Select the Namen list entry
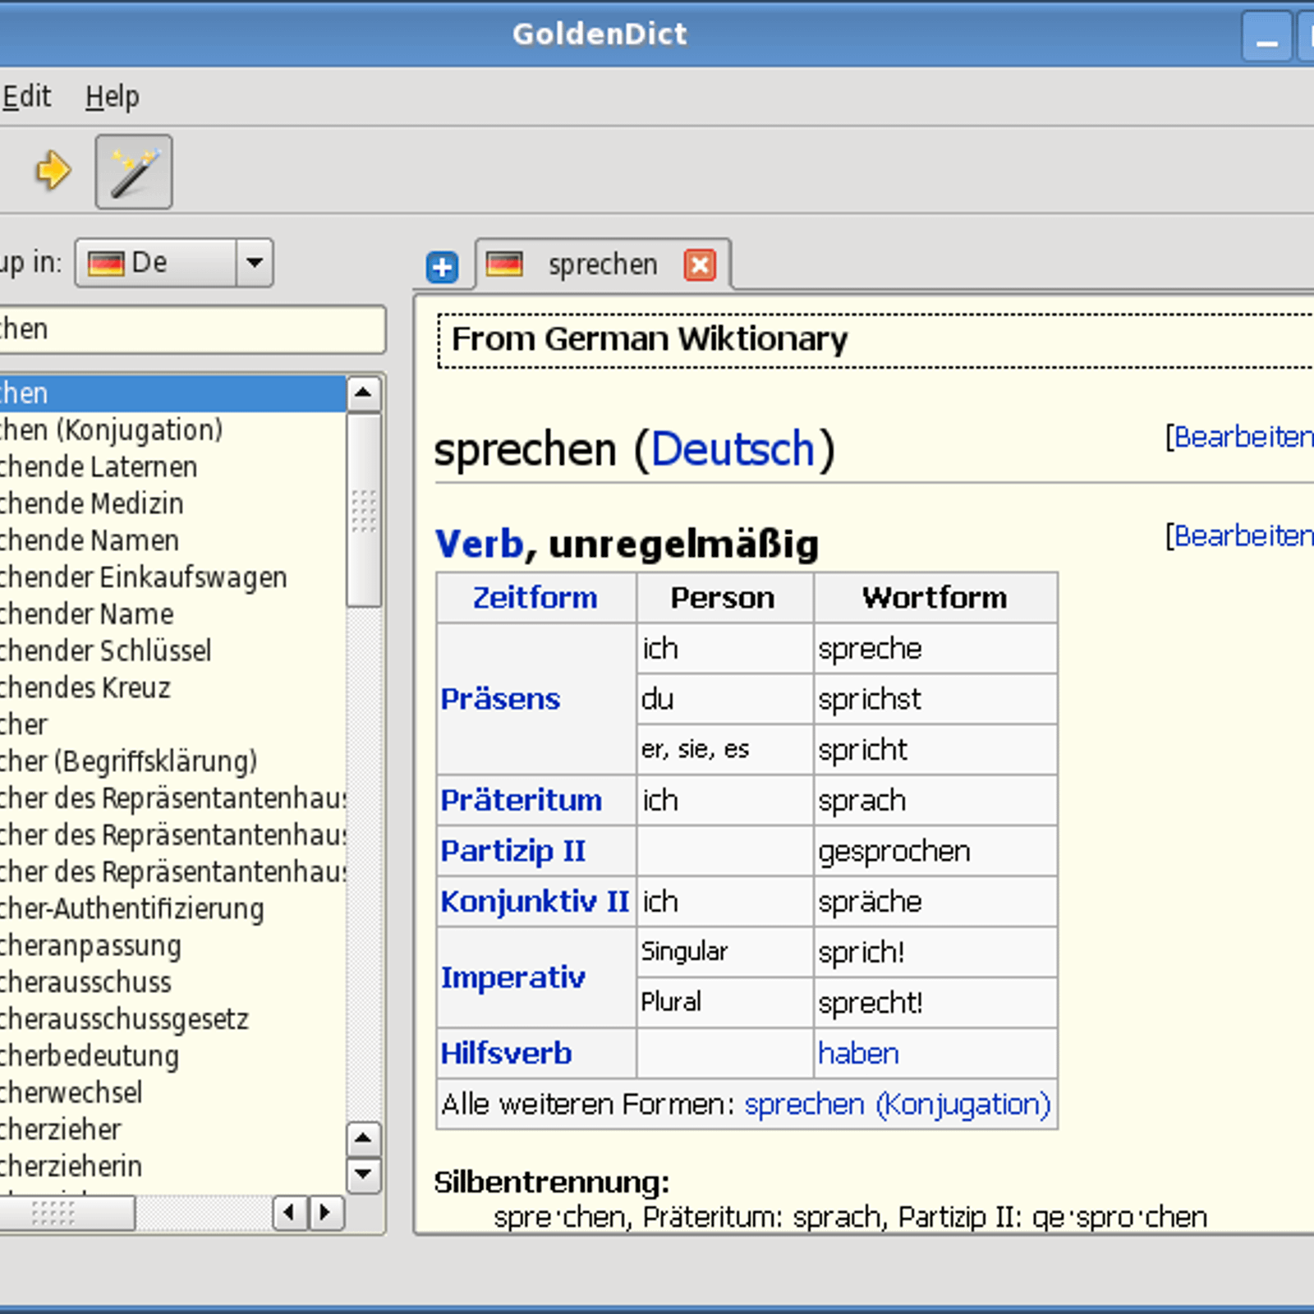The image size is (1314, 1314). [172, 540]
